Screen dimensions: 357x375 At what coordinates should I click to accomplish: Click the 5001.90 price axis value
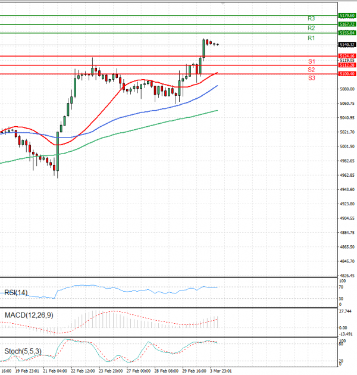click(347, 146)
